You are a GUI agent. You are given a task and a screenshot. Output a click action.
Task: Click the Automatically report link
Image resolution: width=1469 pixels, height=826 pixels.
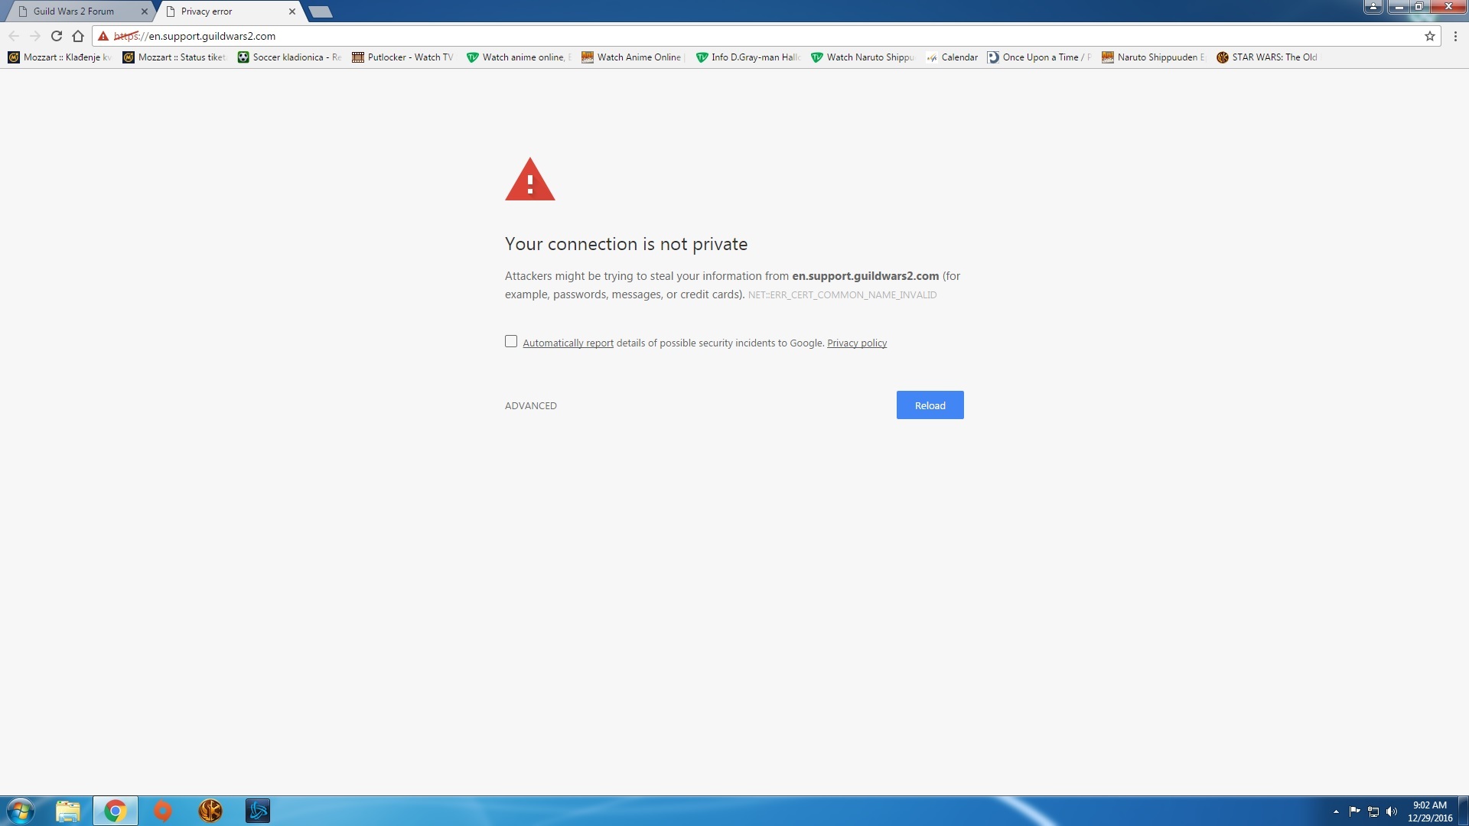click(x=568, y=343)
